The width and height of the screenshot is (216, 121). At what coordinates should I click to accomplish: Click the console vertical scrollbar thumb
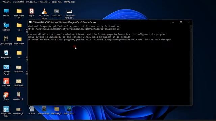(x=191, y=29)
